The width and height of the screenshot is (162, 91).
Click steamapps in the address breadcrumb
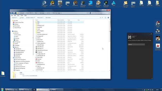(x=42, y=13)
